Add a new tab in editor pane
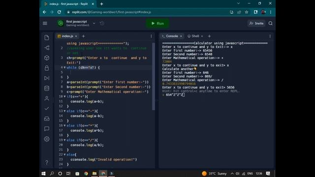The image size is (315, 177). tap(83, 36)
